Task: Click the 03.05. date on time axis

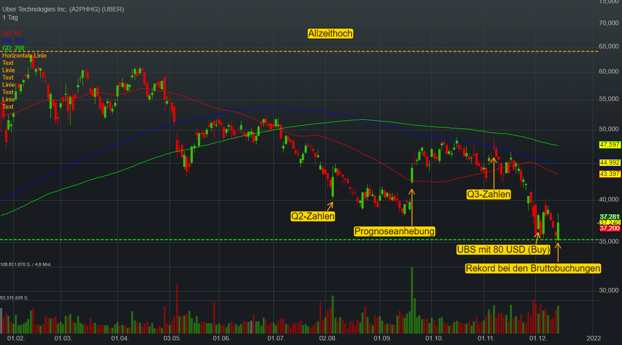Action: click(x=172, y=339)
